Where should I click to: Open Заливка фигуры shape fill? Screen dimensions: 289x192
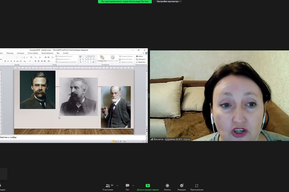coord(126,56)
